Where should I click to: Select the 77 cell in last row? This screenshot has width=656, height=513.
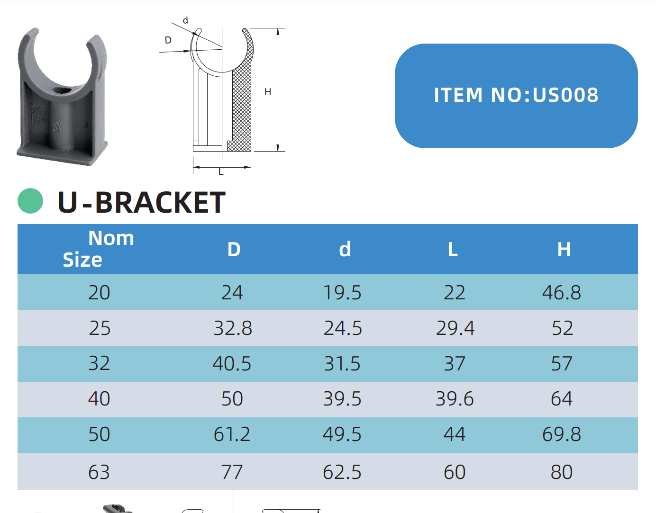(x=232, y=472)
